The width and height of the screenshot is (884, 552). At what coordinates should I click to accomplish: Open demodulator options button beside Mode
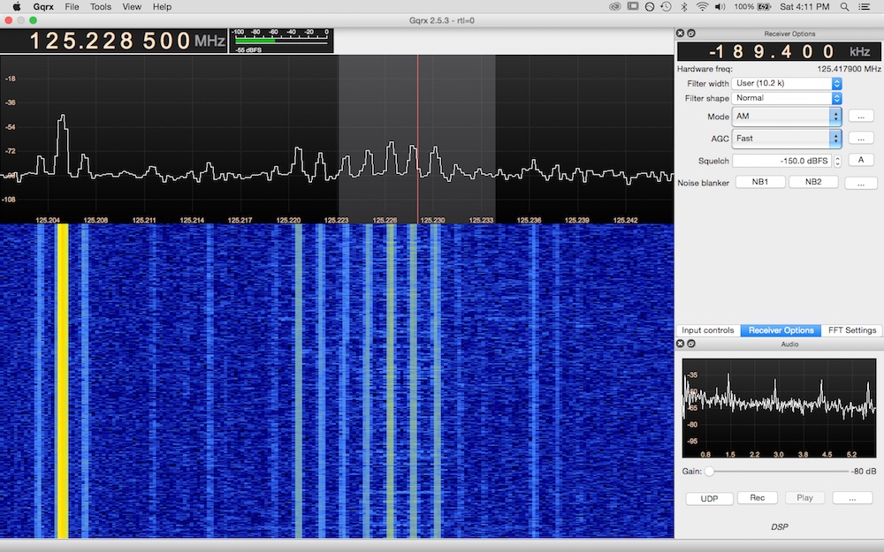(861, 117)
